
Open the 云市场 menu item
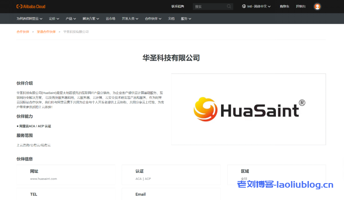pos(110,19)
